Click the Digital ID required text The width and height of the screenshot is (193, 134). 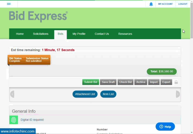[x=32, y=120]
